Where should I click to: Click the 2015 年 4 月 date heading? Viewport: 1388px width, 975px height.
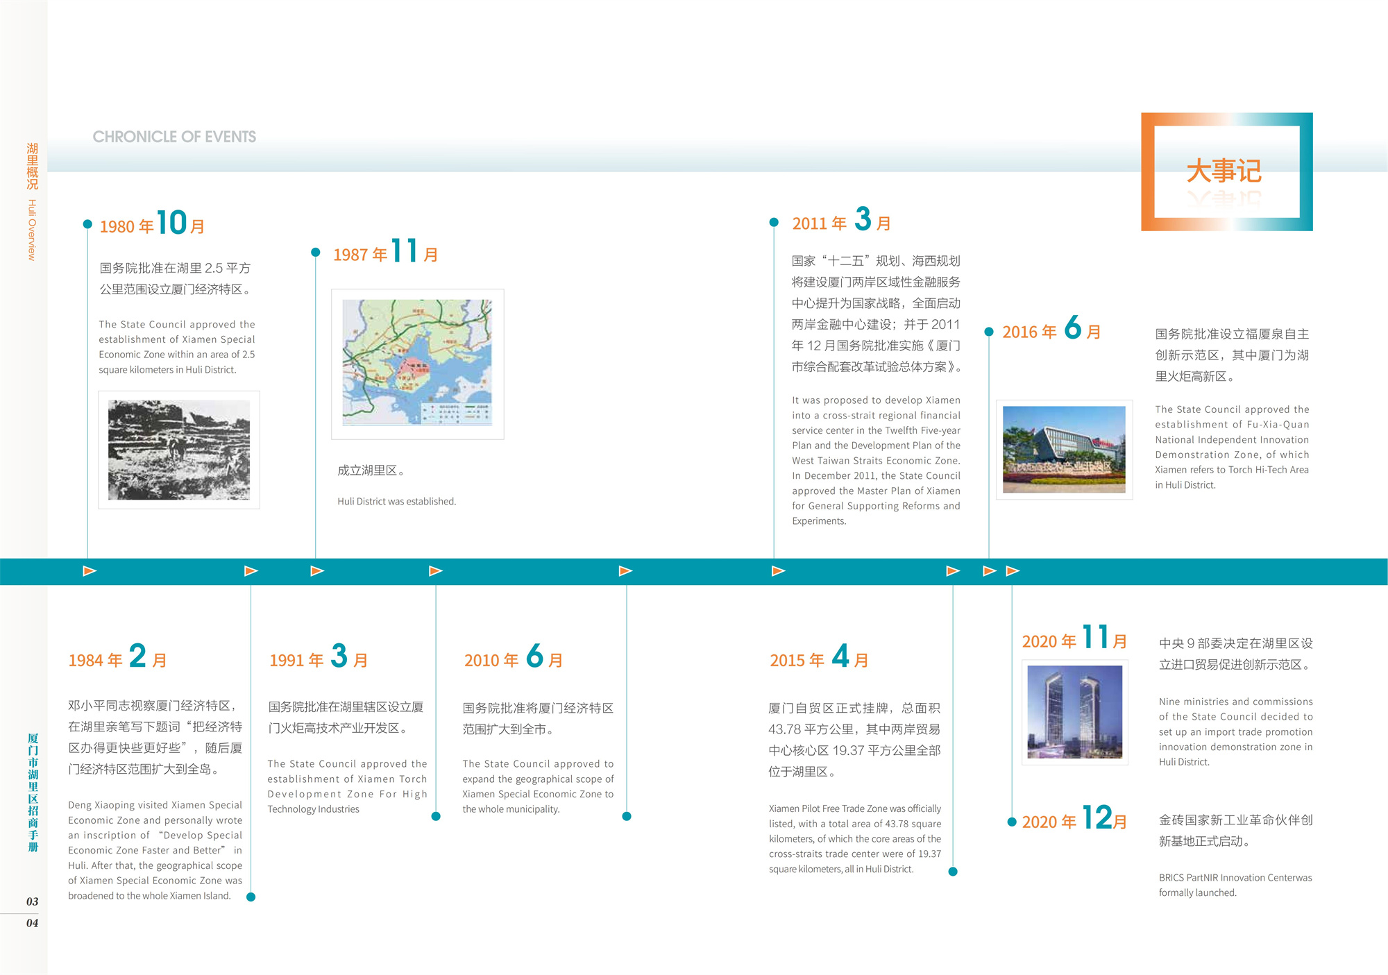click(819, 656)
